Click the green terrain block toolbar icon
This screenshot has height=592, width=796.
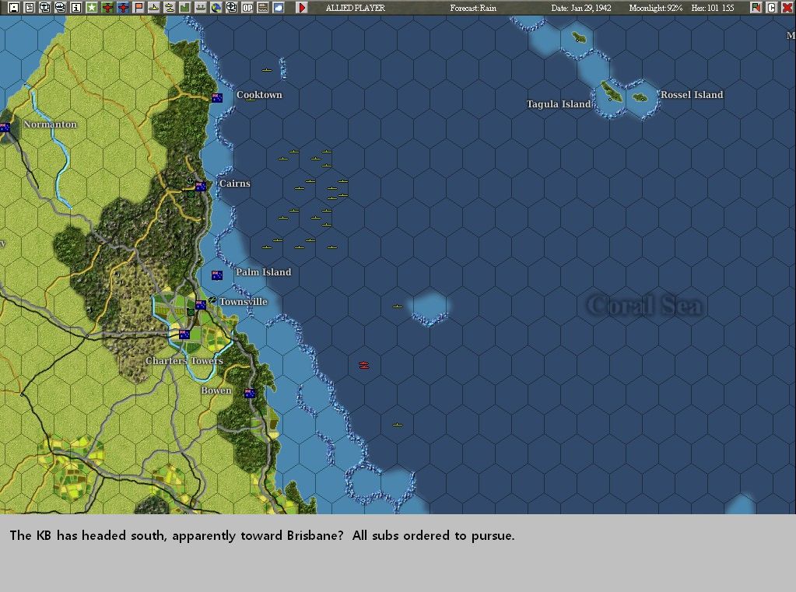point(184,8)
